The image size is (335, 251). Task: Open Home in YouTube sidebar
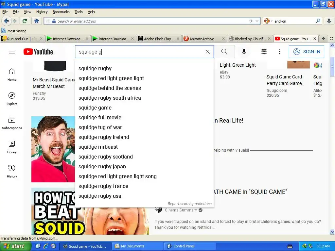point(12,75)
